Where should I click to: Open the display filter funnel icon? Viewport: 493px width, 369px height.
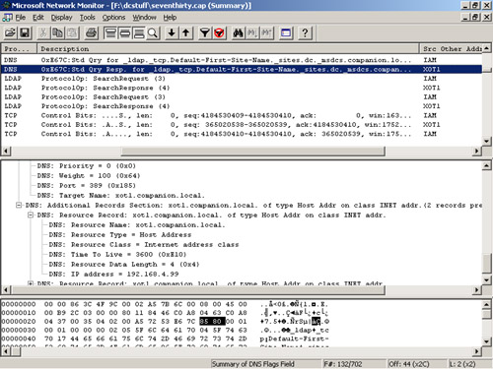pyautogui.click(x=205, y=32)
